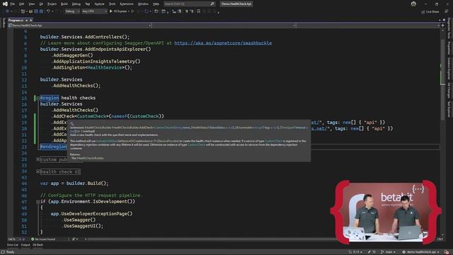Open the editor zoom level dropdown
This screenshot has height=255, width=453.
pyautogui.click(x=14, y=239)
